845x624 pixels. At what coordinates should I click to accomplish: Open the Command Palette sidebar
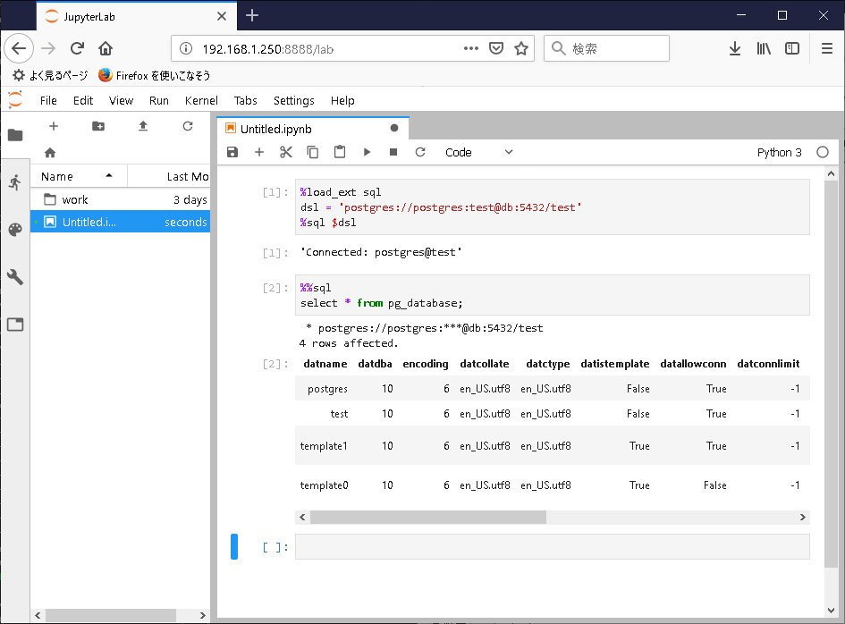tap(14, 229)
